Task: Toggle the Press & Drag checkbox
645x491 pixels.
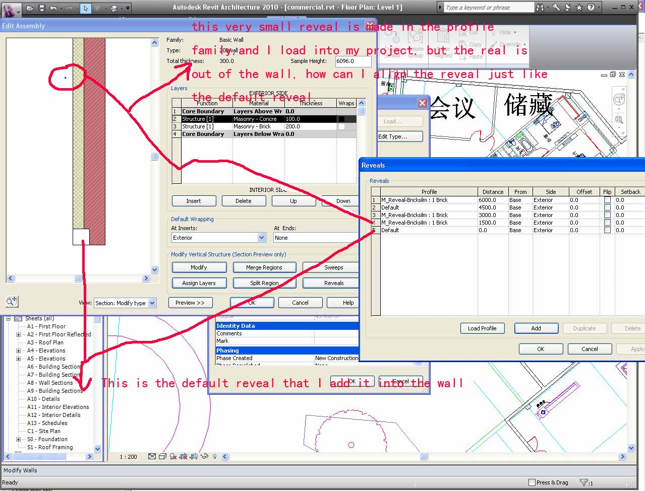Action: click(532, 482)
